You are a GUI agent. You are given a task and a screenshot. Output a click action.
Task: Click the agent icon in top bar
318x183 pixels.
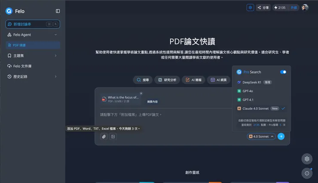[250, 7]
